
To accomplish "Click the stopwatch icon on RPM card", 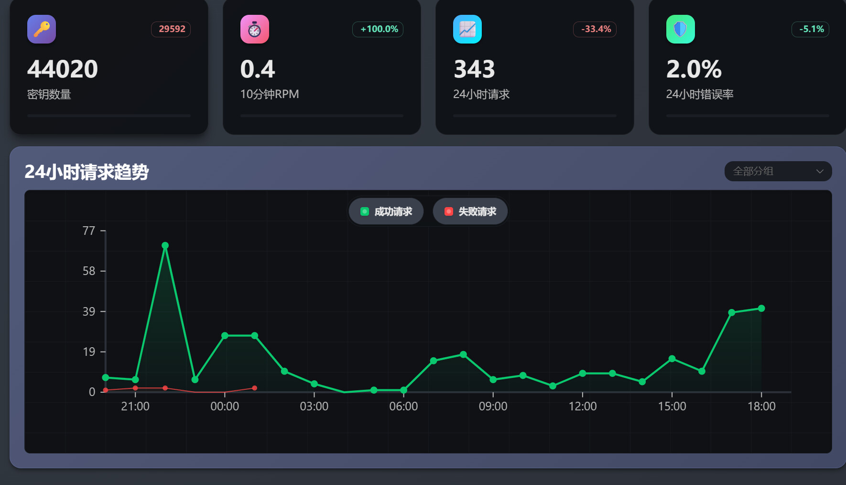I will (254, 29).
